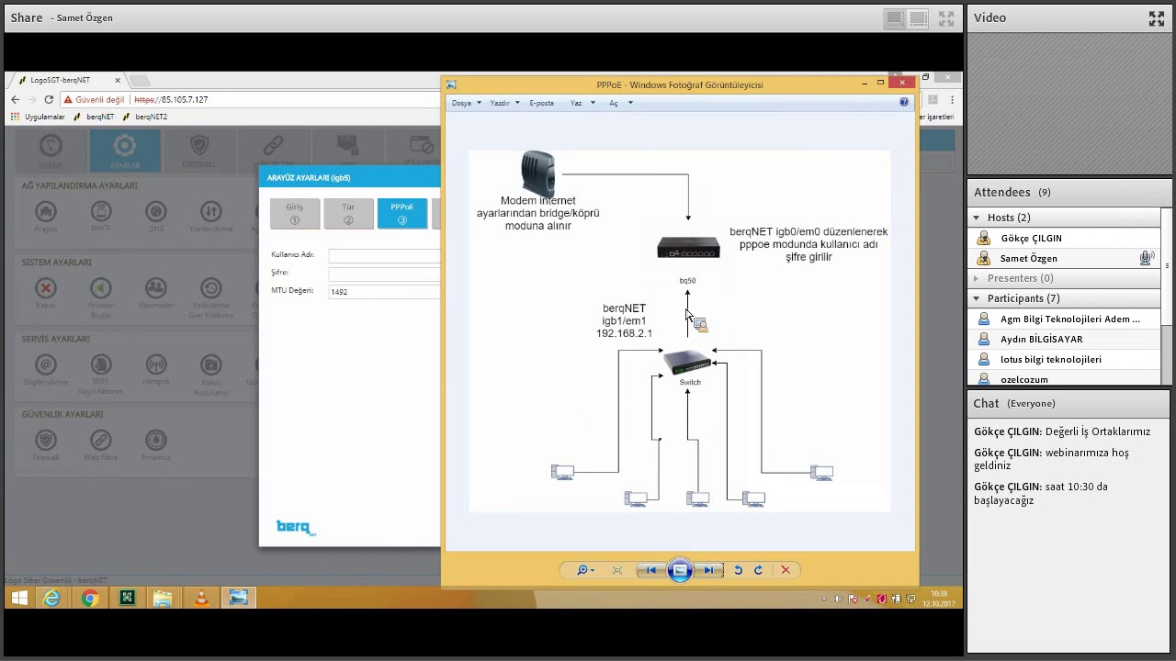Show actual size in photo viewer
This screenshot has width=1176, height=661.
[x=617, y=570]
